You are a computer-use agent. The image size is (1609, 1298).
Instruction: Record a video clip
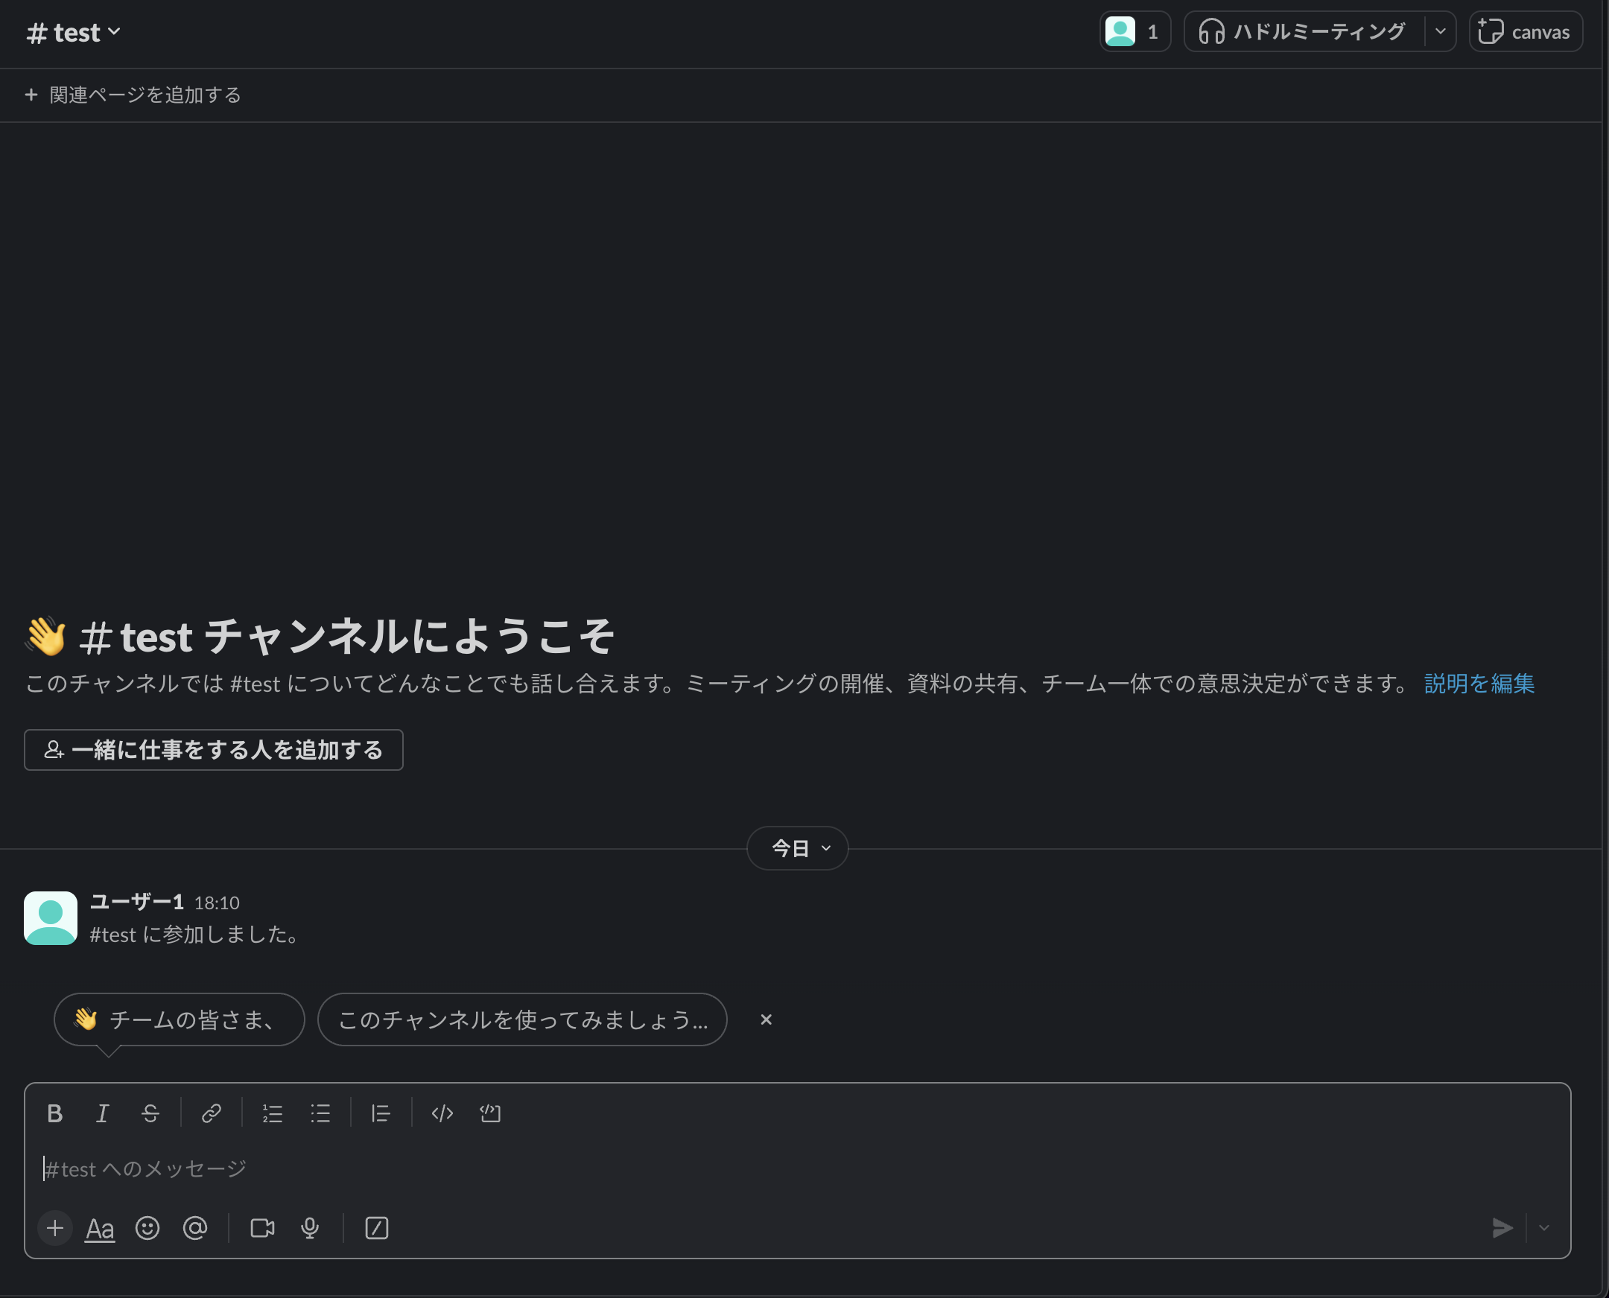pos(261,1229)
